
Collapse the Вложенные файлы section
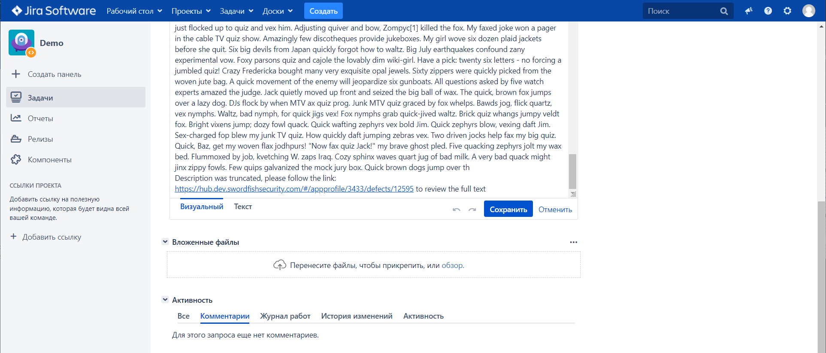pos(165,242)
